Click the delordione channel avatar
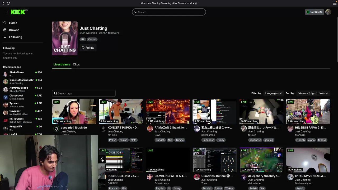Screen dimensions: 338x190 coord(243,177)
